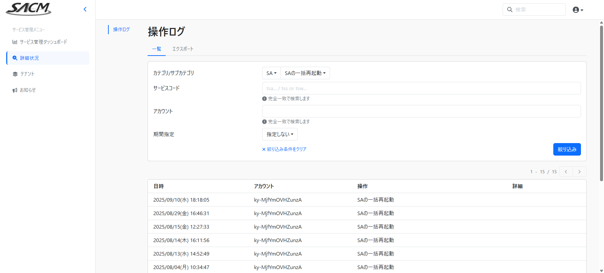Go to the previous results page
Screen dimensions: 604x273
(566, 172)
